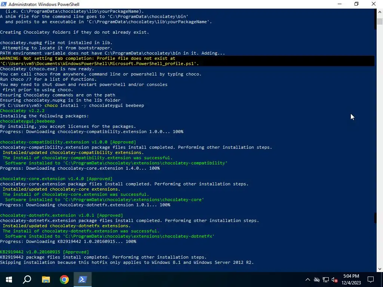Click 'Progress: Downloading KB2919442' line
Viewport: 383px width, 287px height.
click(68, 241)
